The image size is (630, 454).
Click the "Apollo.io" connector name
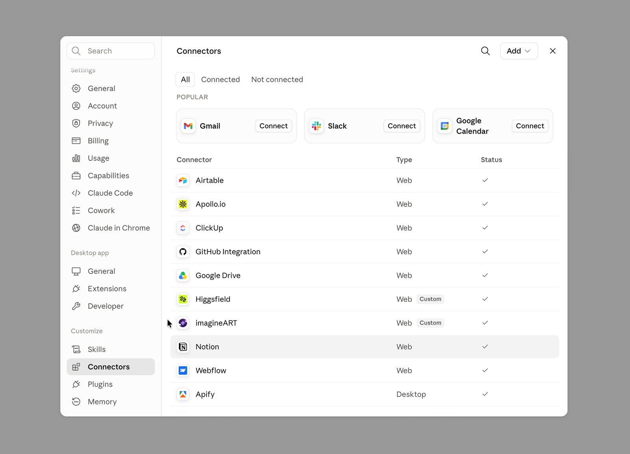click(211, 204)
